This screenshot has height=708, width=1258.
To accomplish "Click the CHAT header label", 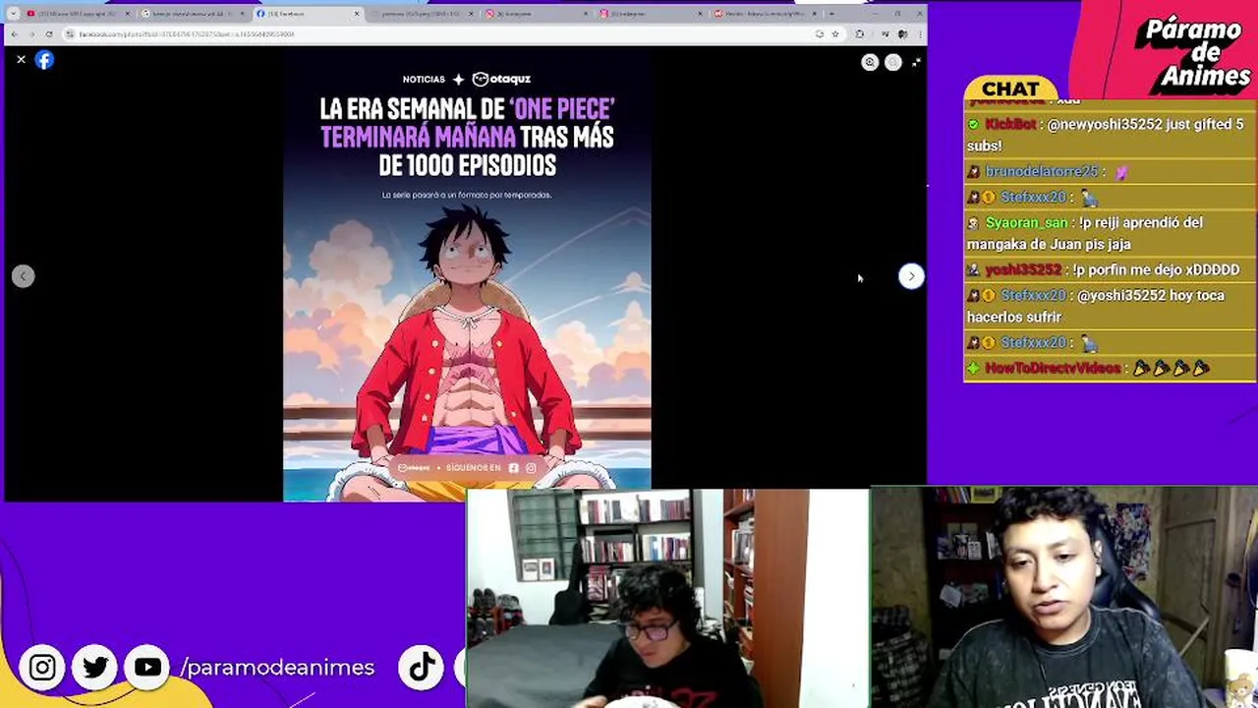I will point(1009,89).
